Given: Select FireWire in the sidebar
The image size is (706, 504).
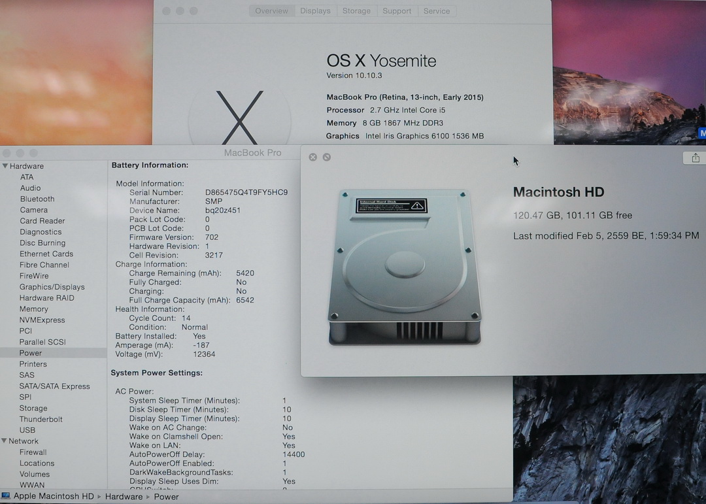Looking at the screenshot, I should pyautogui.click(x=34, y=276).
